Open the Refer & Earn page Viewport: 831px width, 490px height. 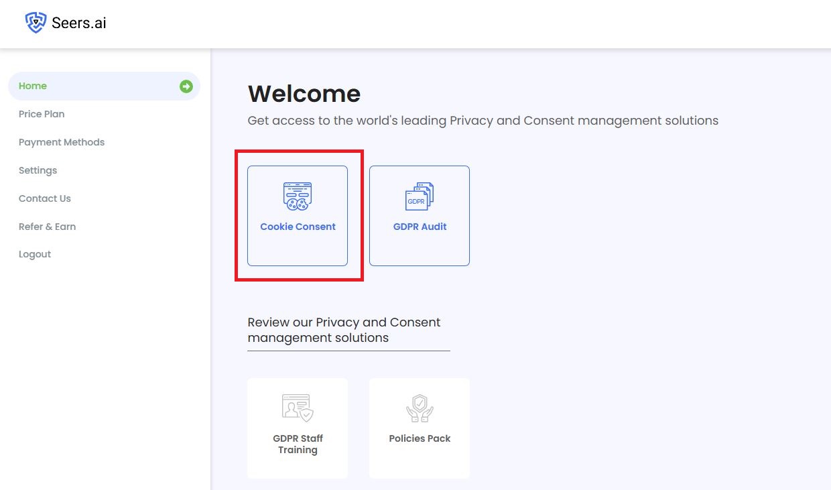pyautogui.click(x=47, y=227)
